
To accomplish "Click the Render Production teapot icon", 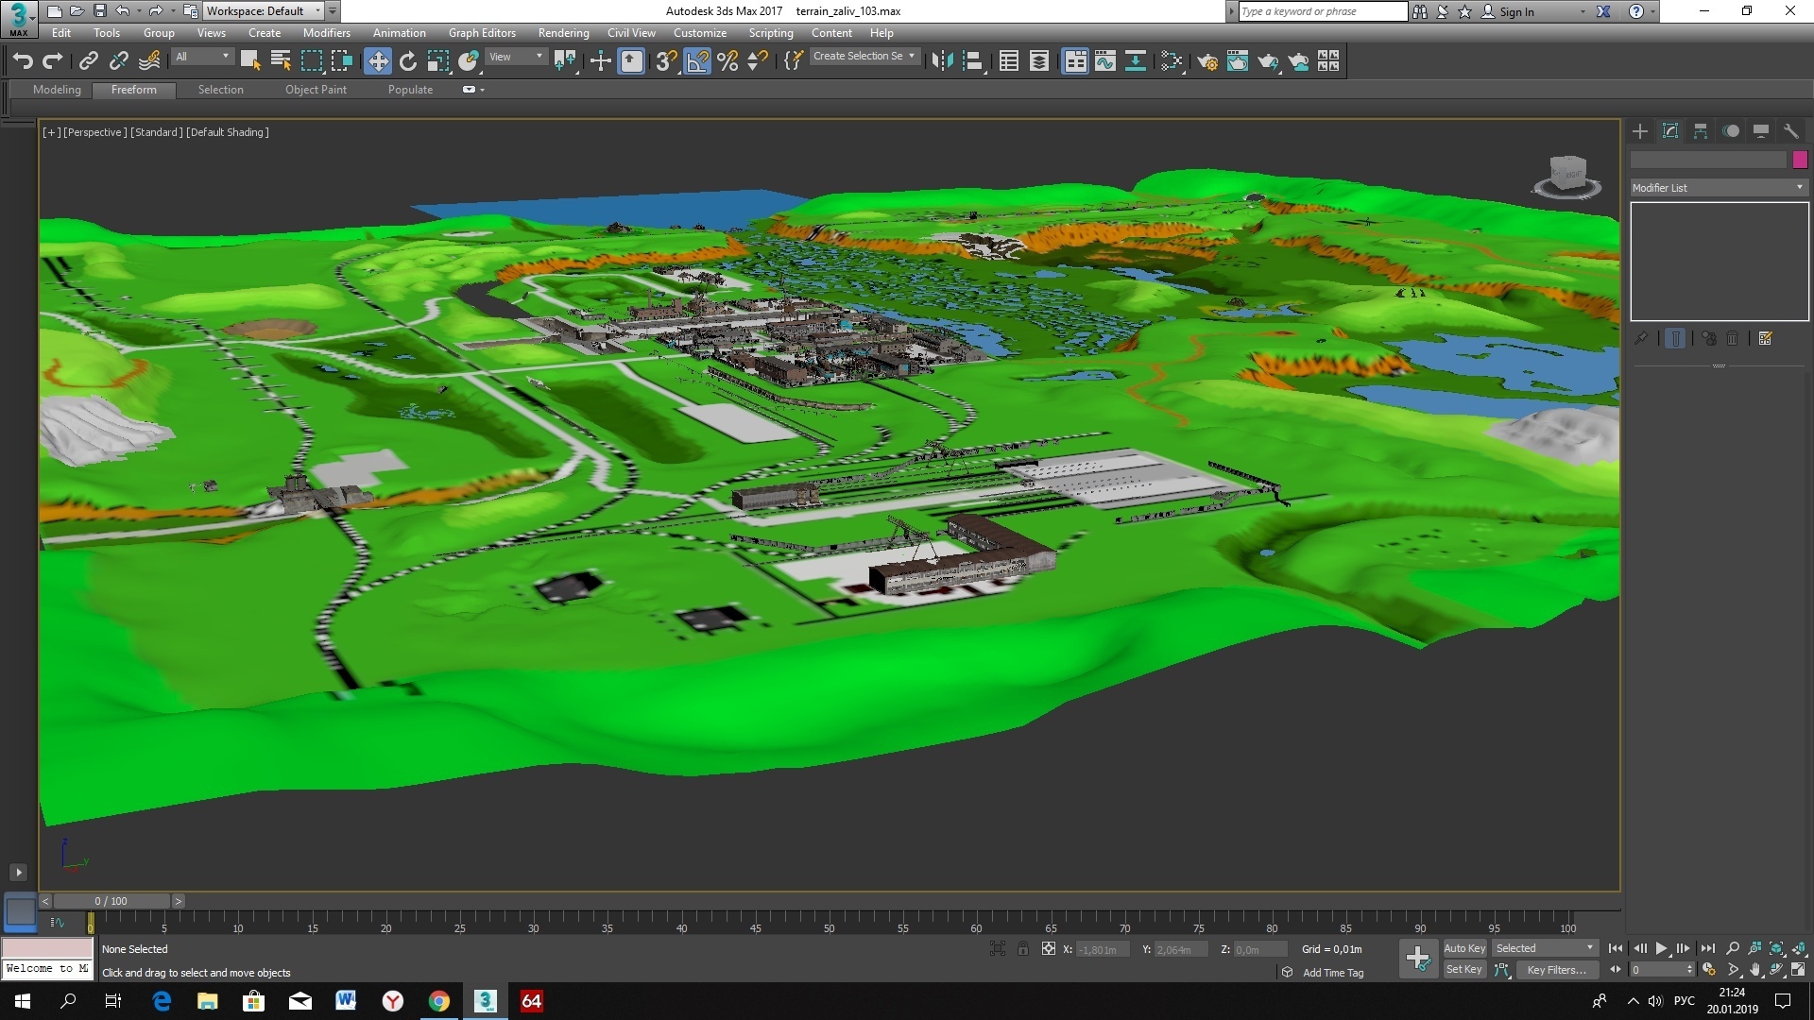I will pyautogui.click(x=1268, y=61).
